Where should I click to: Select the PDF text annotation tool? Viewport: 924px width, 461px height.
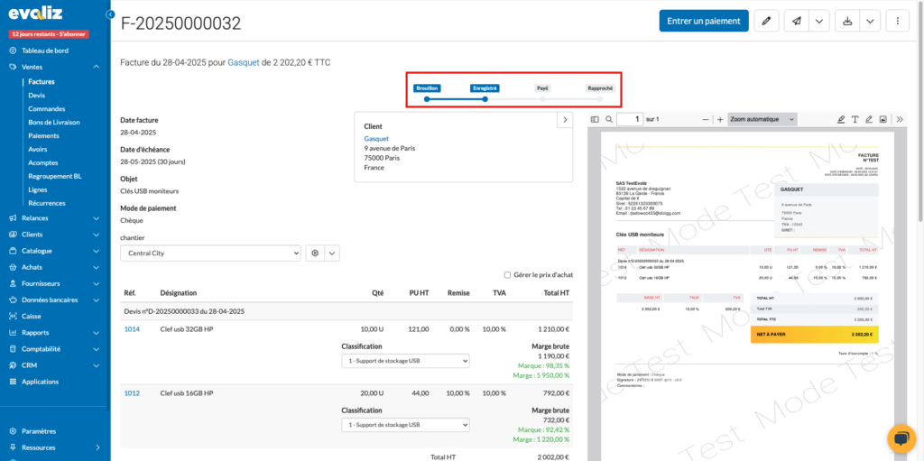point(855,119)
